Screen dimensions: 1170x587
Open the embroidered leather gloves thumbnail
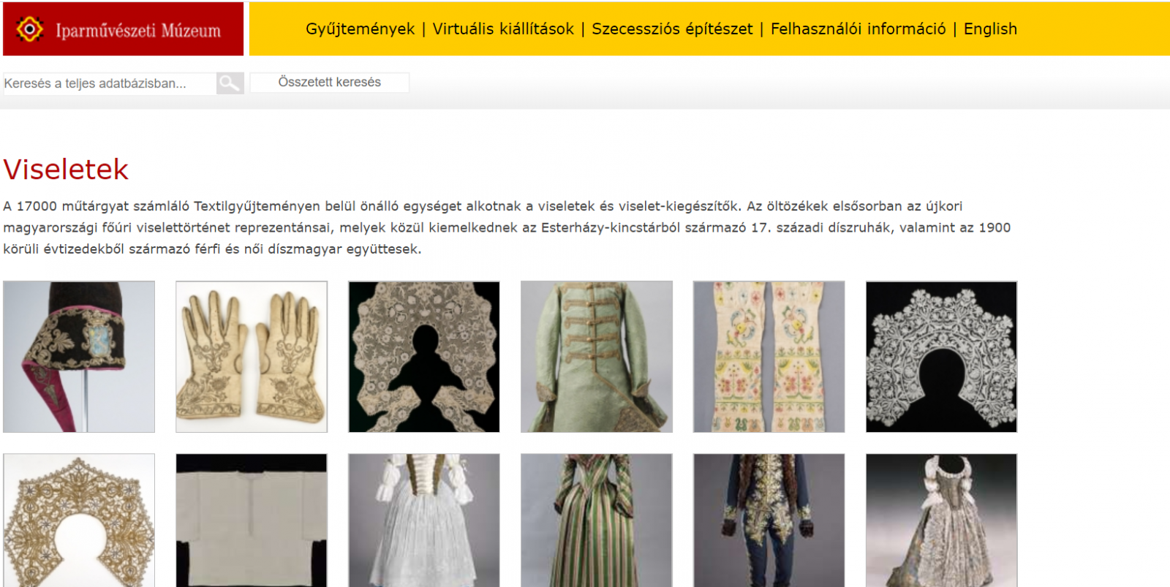(252, 357)
